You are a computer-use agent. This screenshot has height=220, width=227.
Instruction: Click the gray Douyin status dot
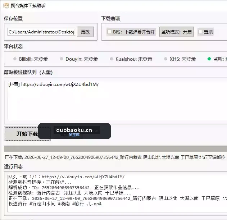[x=61, y=59]
